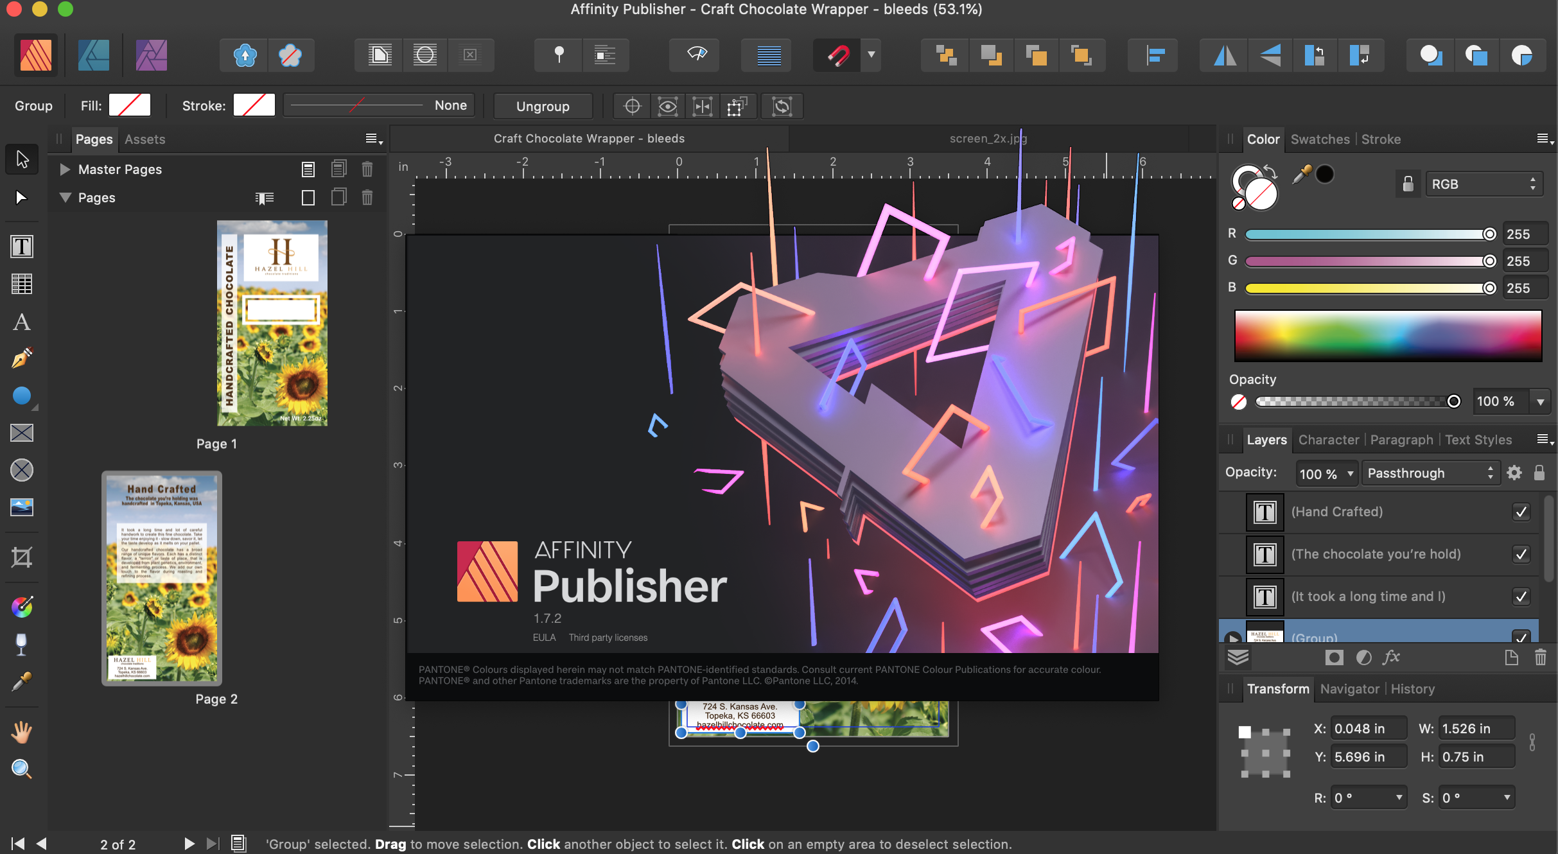
Task: Toggle the aspect ratio link in Transform
Action: tap(1532, 742)
